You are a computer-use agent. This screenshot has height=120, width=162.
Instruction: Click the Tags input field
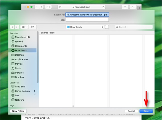(x=87, y=20)
